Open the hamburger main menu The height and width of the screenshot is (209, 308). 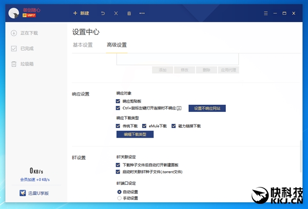[266, 13]
